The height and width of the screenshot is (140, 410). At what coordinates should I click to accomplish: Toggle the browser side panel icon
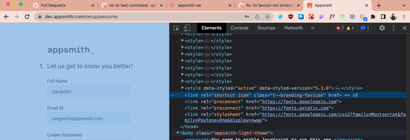(383, 17)
